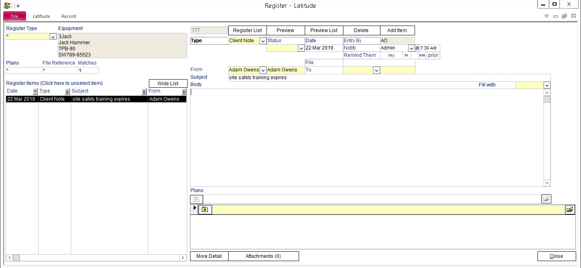Viewport: 581px width, 268px height.
Task: Open the Notify dropdown showing Admin
Action: coord(411,48)
